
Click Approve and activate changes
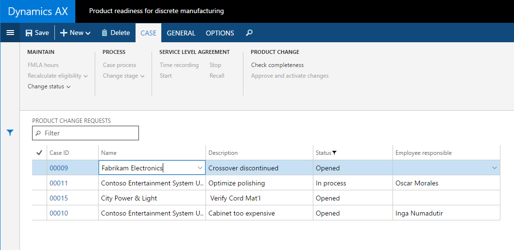tap(290, 76)
